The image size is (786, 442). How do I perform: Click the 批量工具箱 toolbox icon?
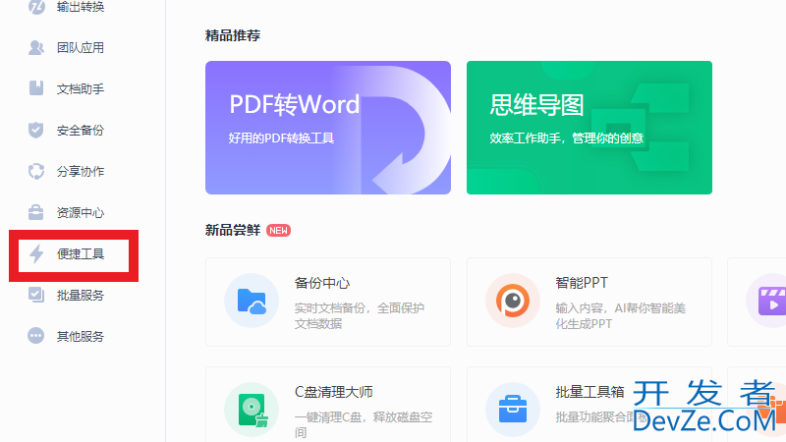[513, 410]
